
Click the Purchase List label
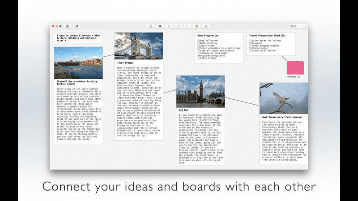[x=294, y=77]
